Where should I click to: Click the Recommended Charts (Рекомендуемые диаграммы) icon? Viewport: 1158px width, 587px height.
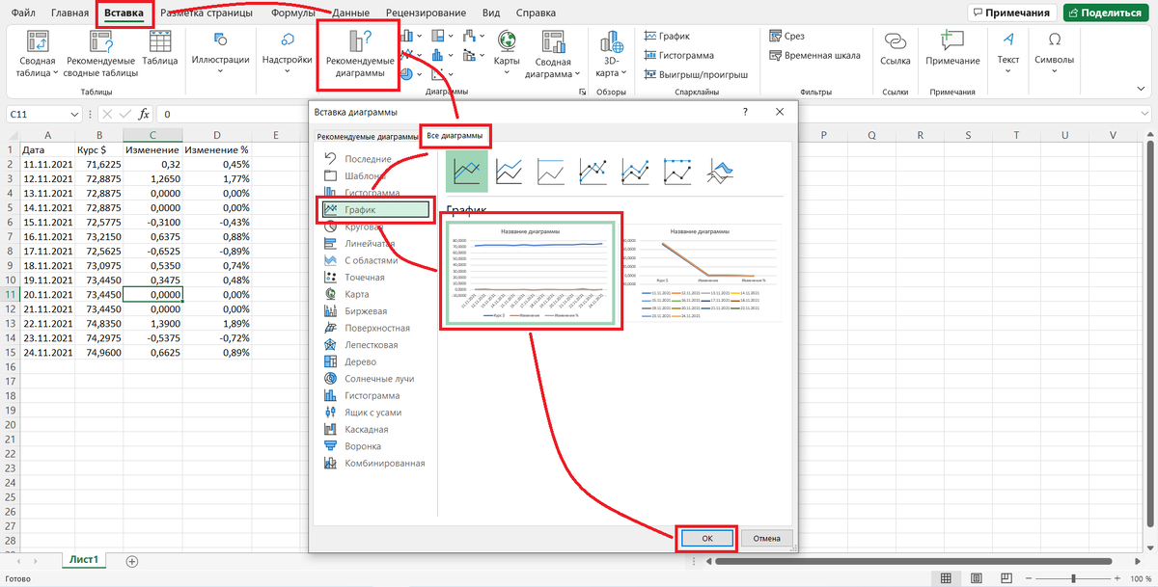click(x=358, y=41)
